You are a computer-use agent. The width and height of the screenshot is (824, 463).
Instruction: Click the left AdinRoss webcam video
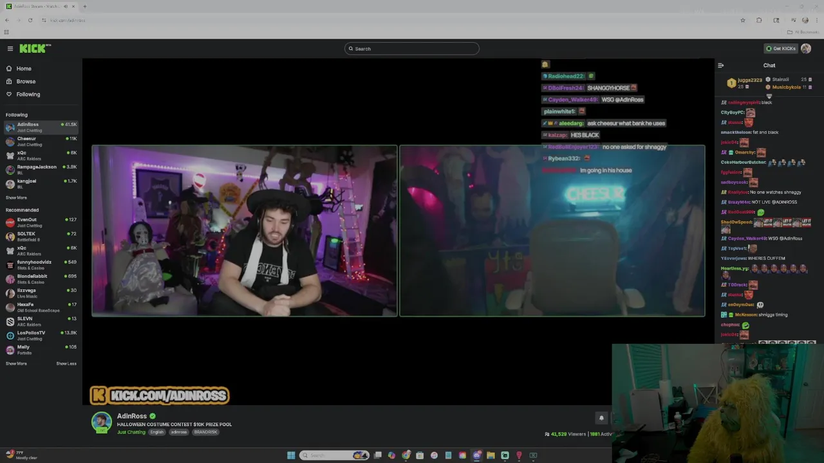pos(245,231)
